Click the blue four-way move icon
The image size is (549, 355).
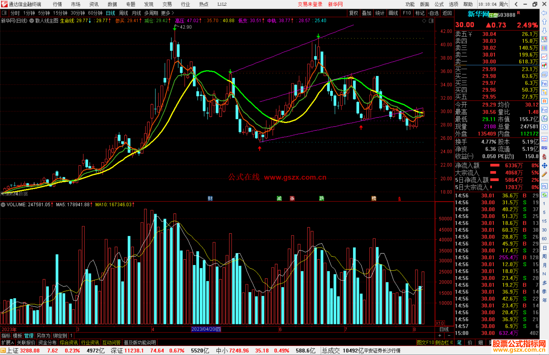[x=544, y=166]
